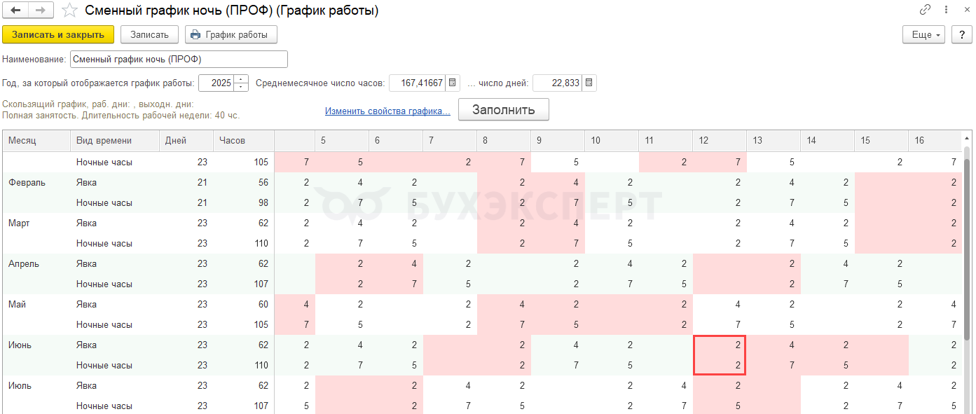Add form to favorites with star icon
The image size is (976, 414).
(69, 11)
